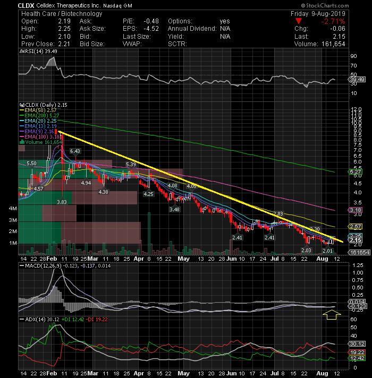Click the 5.27 EMA(200) price tag
This screenshot has width=372, height=378.
click(x=355, y=172)
